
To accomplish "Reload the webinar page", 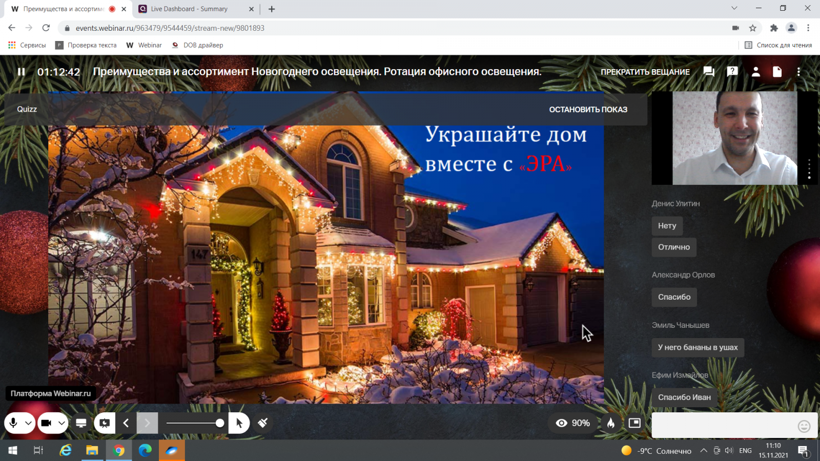I will (x=46, y=28).
